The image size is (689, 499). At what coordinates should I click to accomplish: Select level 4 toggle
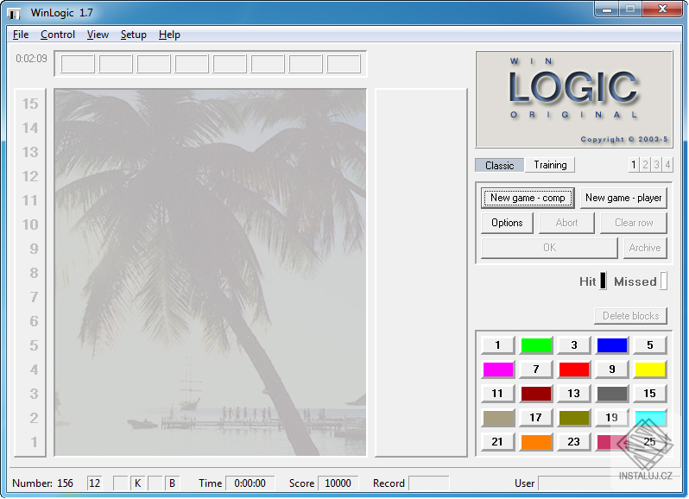pyautogui.click(x=667, y=165)
